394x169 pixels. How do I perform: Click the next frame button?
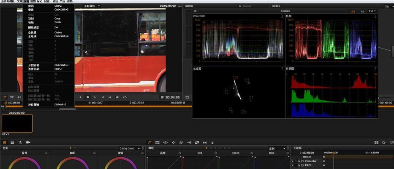point(103,97)
